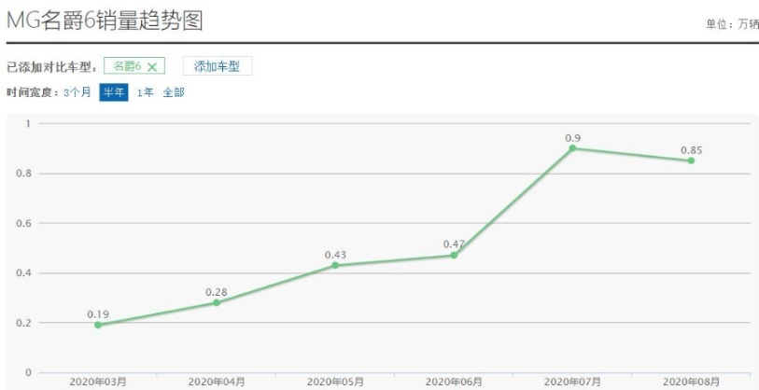Click the 0.4 y-axis label
Screen dimensions: 759x390
tap(24, 272)
